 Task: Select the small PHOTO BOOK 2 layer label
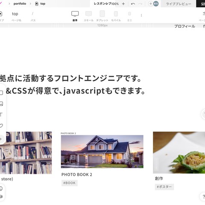(x=68, y=133)
